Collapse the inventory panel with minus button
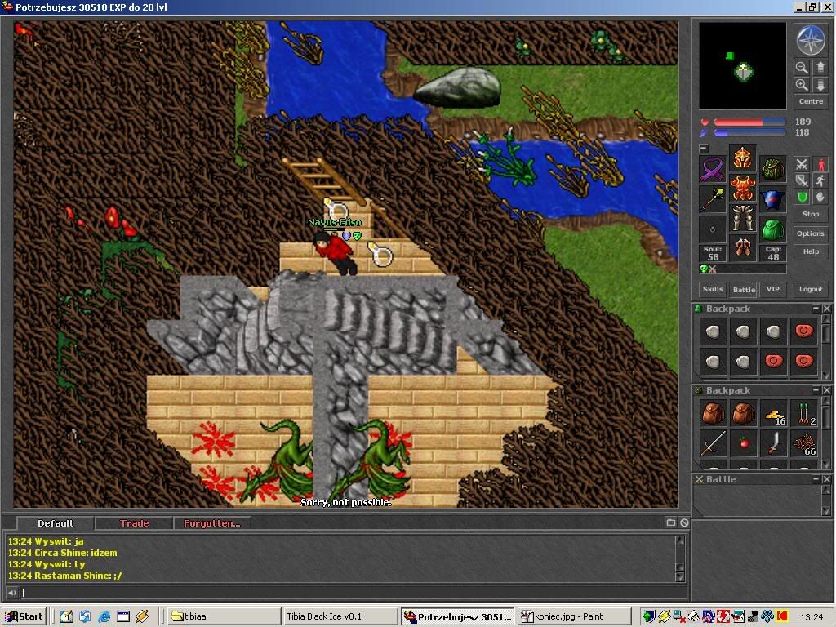This screenshot has height=627, width=836. (704, 149)
